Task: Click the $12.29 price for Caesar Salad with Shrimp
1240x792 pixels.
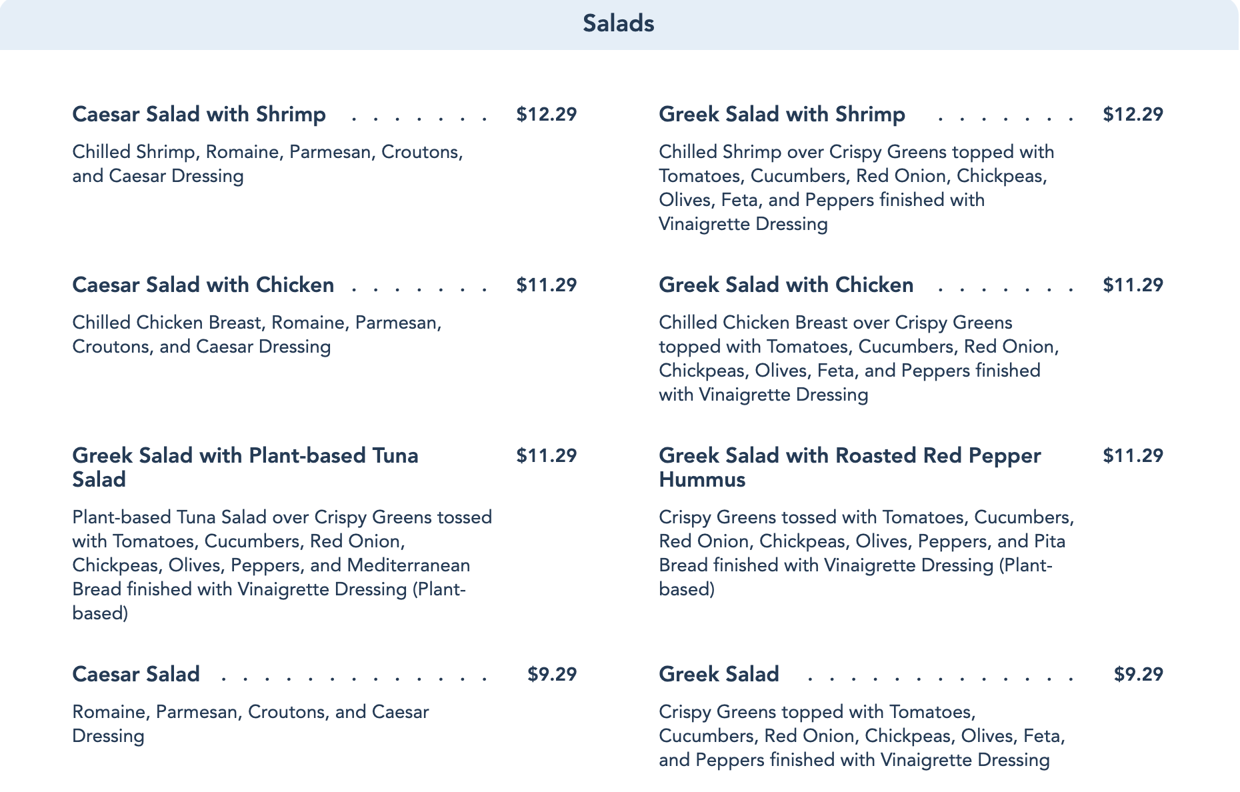Action: 546,115
